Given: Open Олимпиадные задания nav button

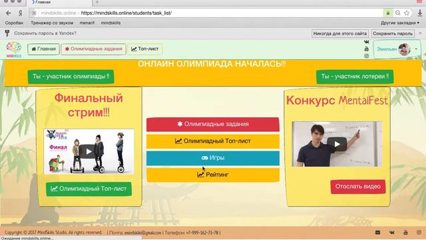Looking at the screenshot, I should [x=93, y=49].
